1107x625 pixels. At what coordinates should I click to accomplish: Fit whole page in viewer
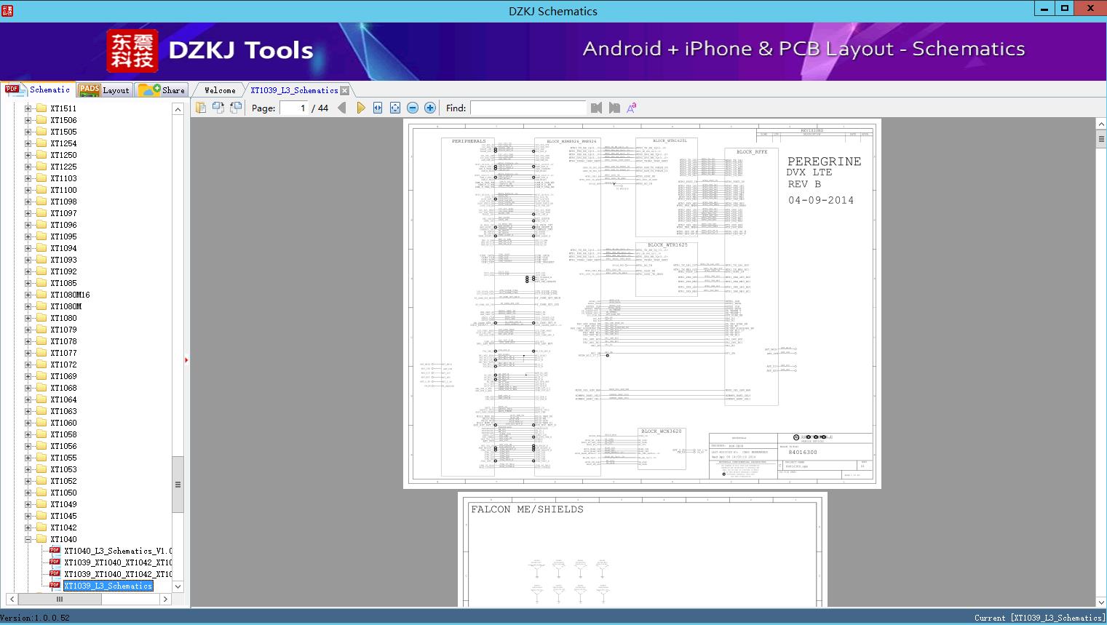coord(395,108)
